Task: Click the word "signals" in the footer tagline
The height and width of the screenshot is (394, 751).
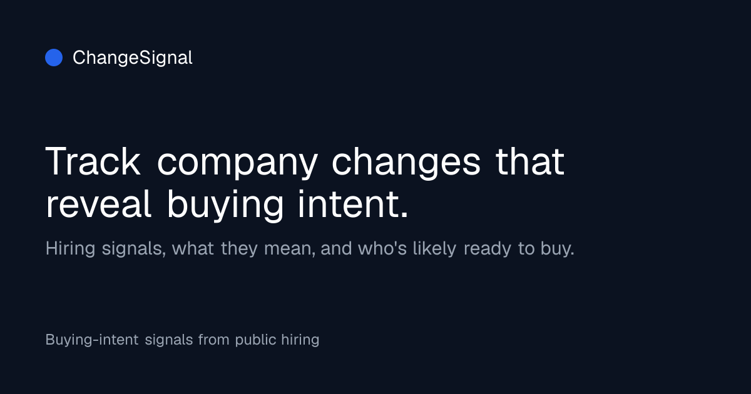Action: (x=169, y=340)
